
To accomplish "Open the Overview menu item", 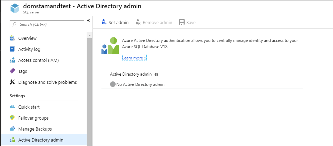I will pyautogui.click(x=44, y=38).
